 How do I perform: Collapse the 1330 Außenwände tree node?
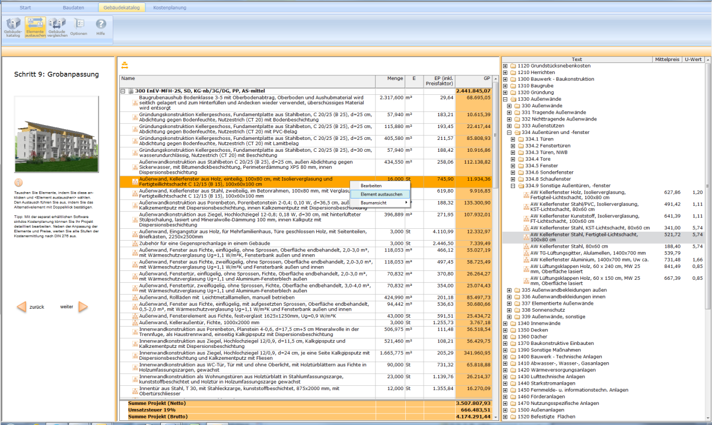(505, 99)
